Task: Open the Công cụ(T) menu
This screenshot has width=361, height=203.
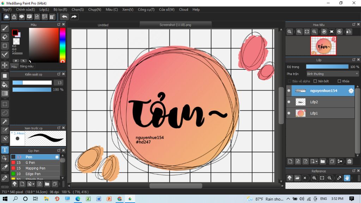Action: (146, 10)
